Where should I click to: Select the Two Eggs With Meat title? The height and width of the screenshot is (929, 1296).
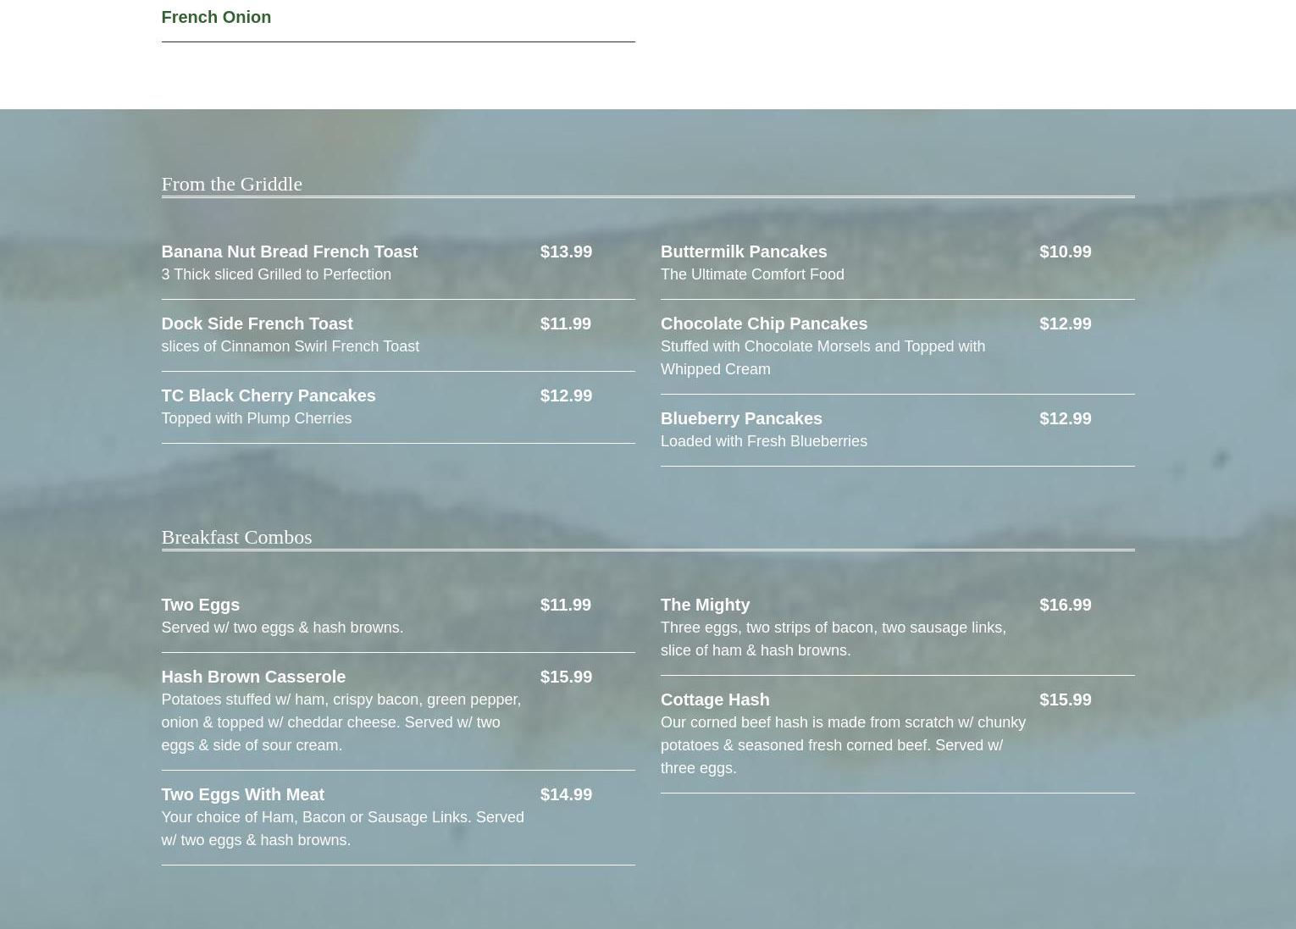click(242, 794)
